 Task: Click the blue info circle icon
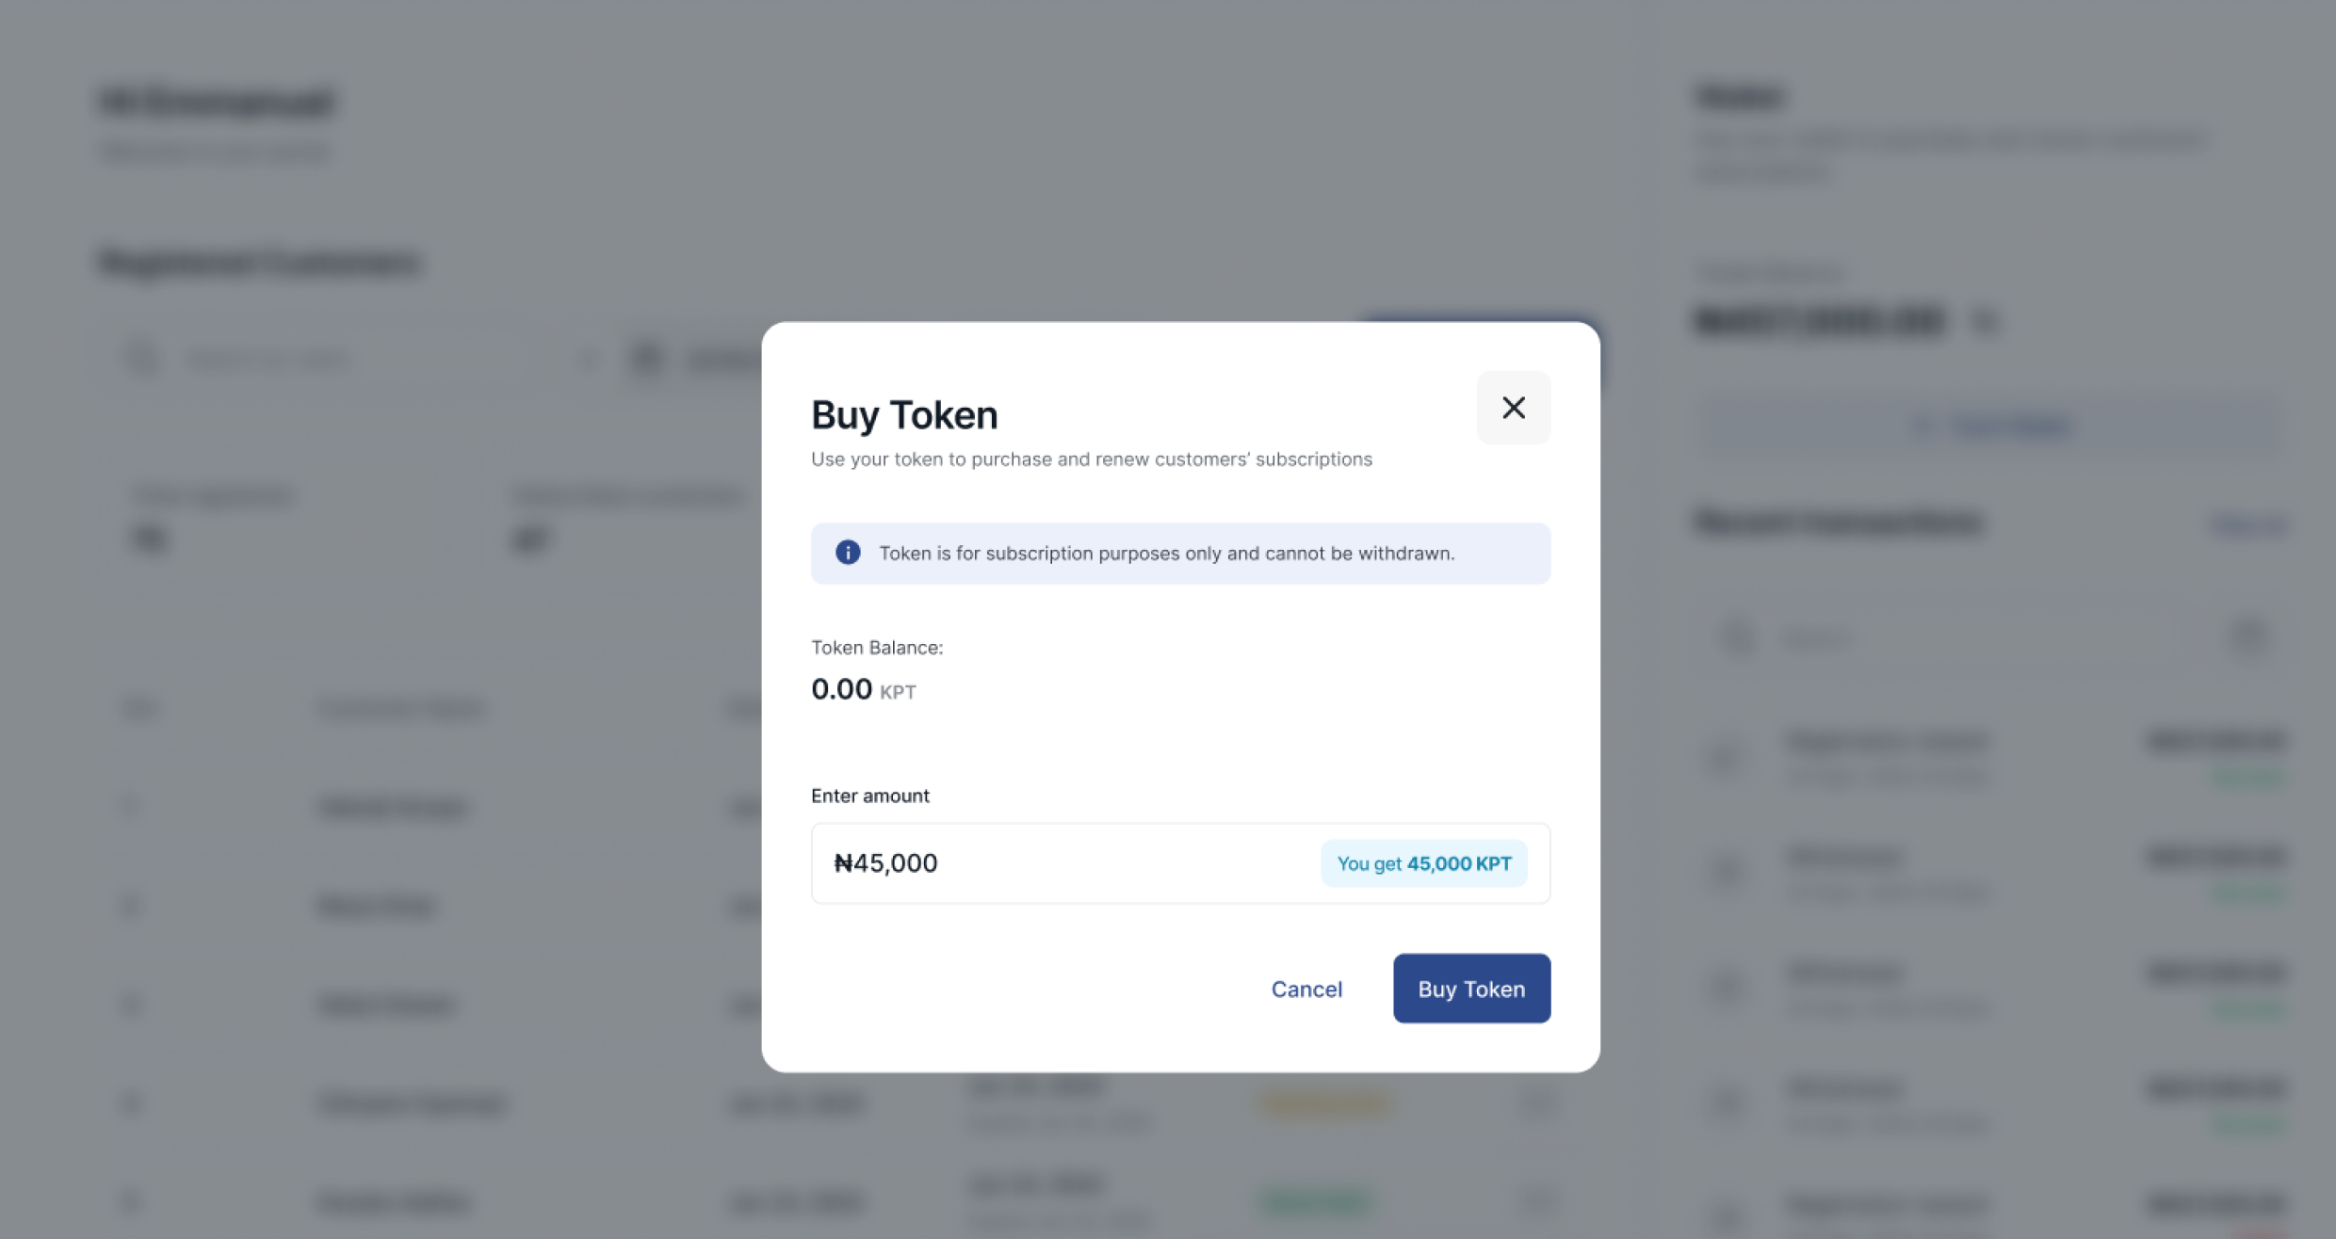point(847,553)
